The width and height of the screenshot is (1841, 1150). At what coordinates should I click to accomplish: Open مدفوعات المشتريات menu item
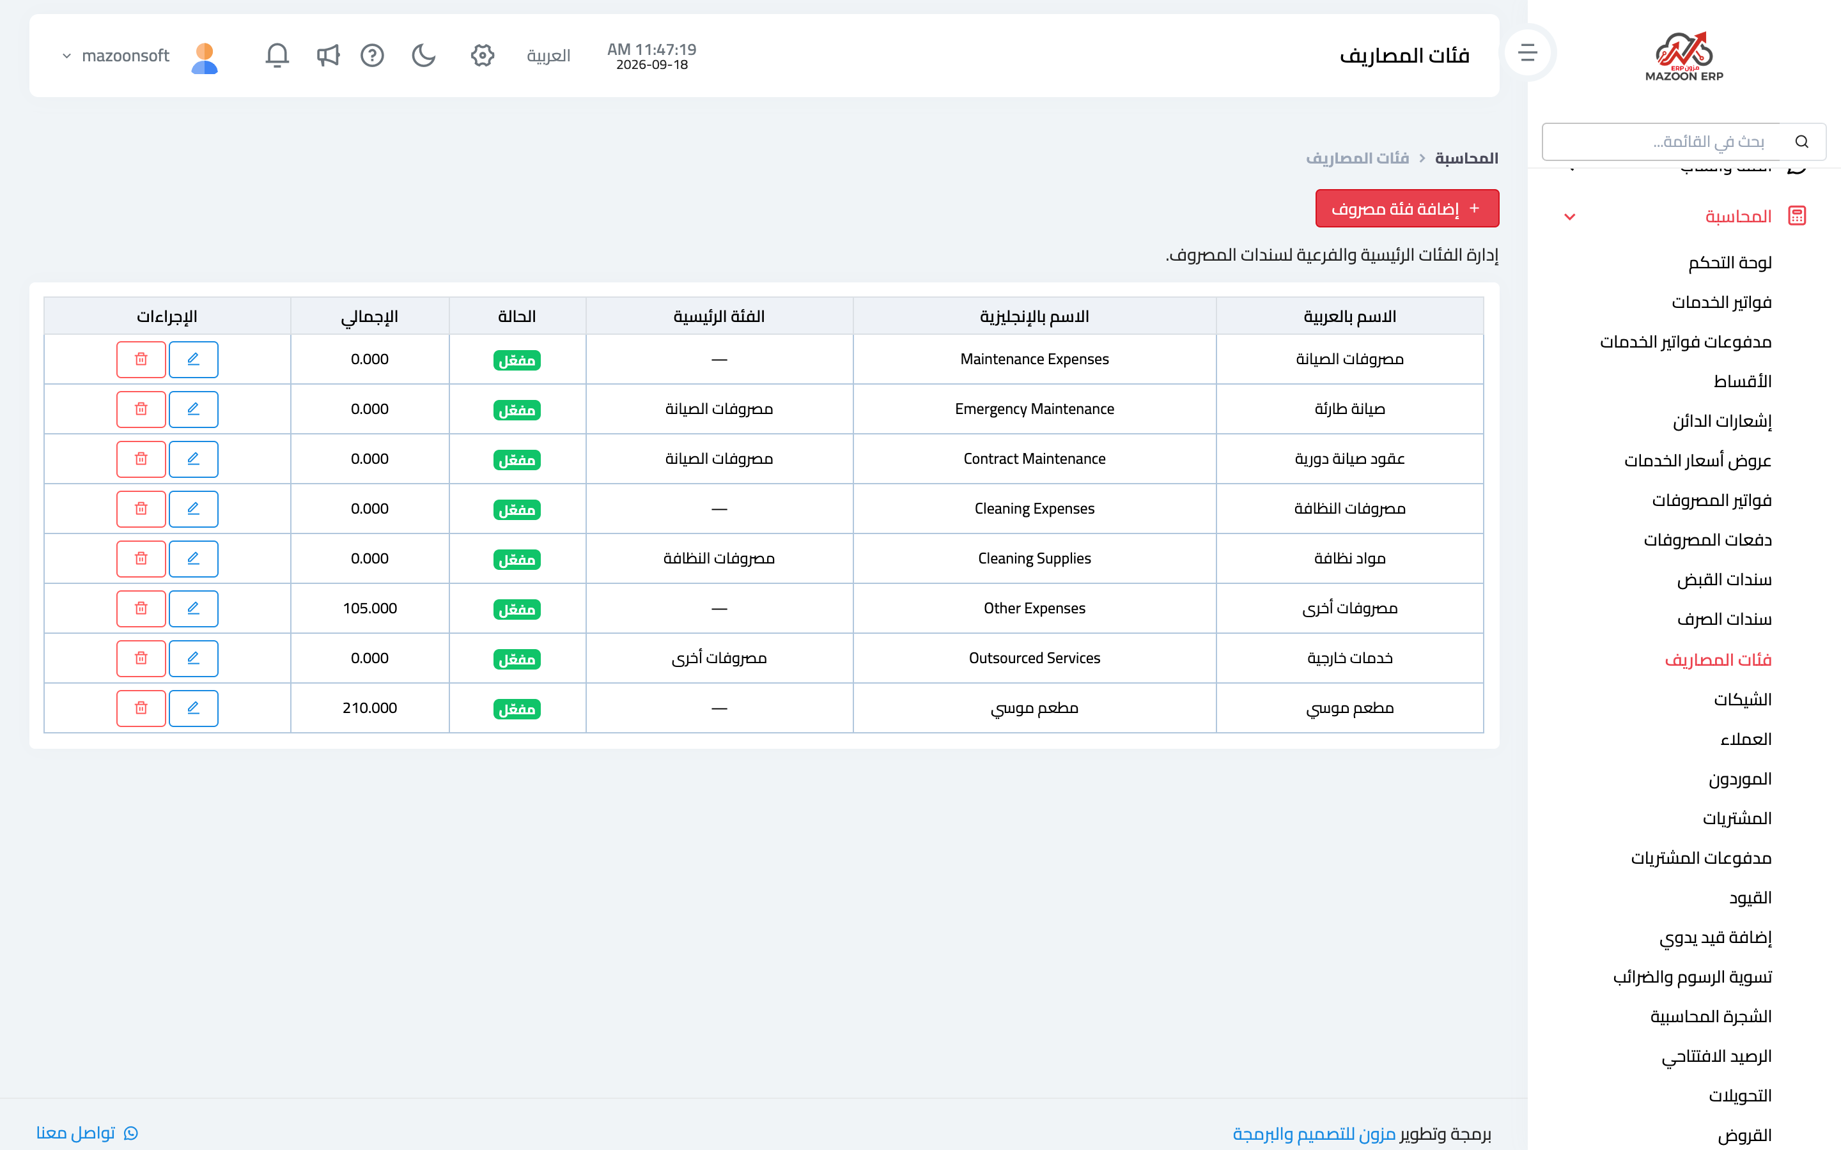[1701, 858]
